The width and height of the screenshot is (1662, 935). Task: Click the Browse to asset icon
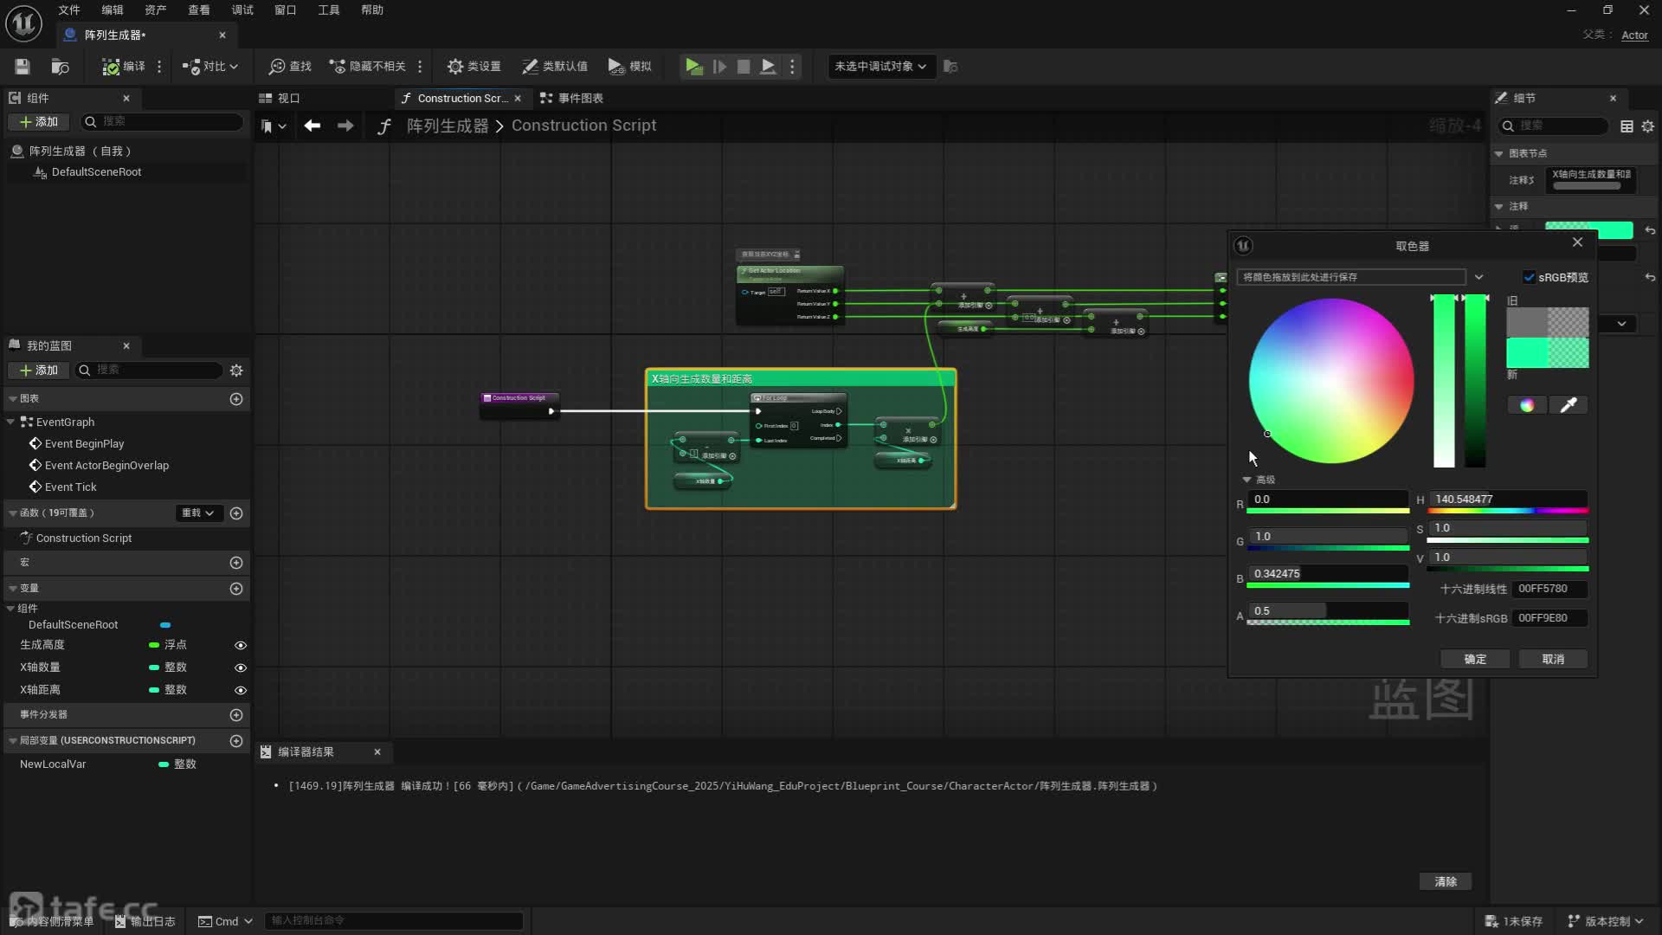coord(60,67)
